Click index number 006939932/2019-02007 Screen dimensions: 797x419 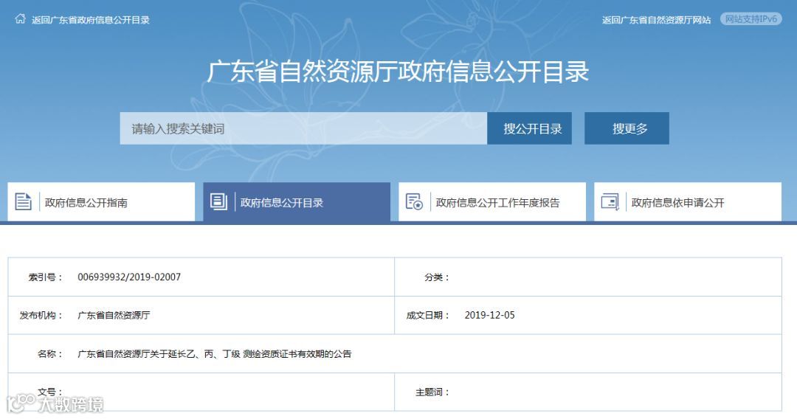click(x=129, y=277)
